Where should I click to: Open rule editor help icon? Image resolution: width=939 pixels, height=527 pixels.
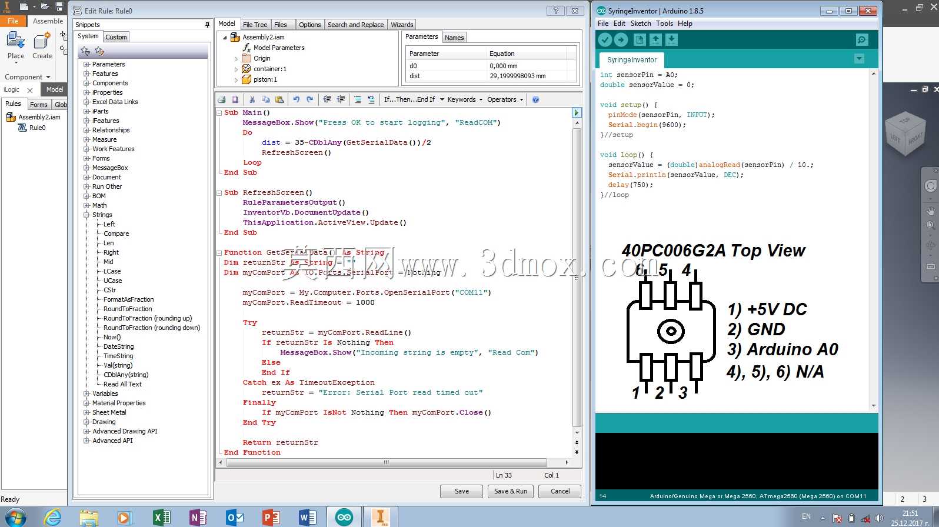(x=535, y=99)
